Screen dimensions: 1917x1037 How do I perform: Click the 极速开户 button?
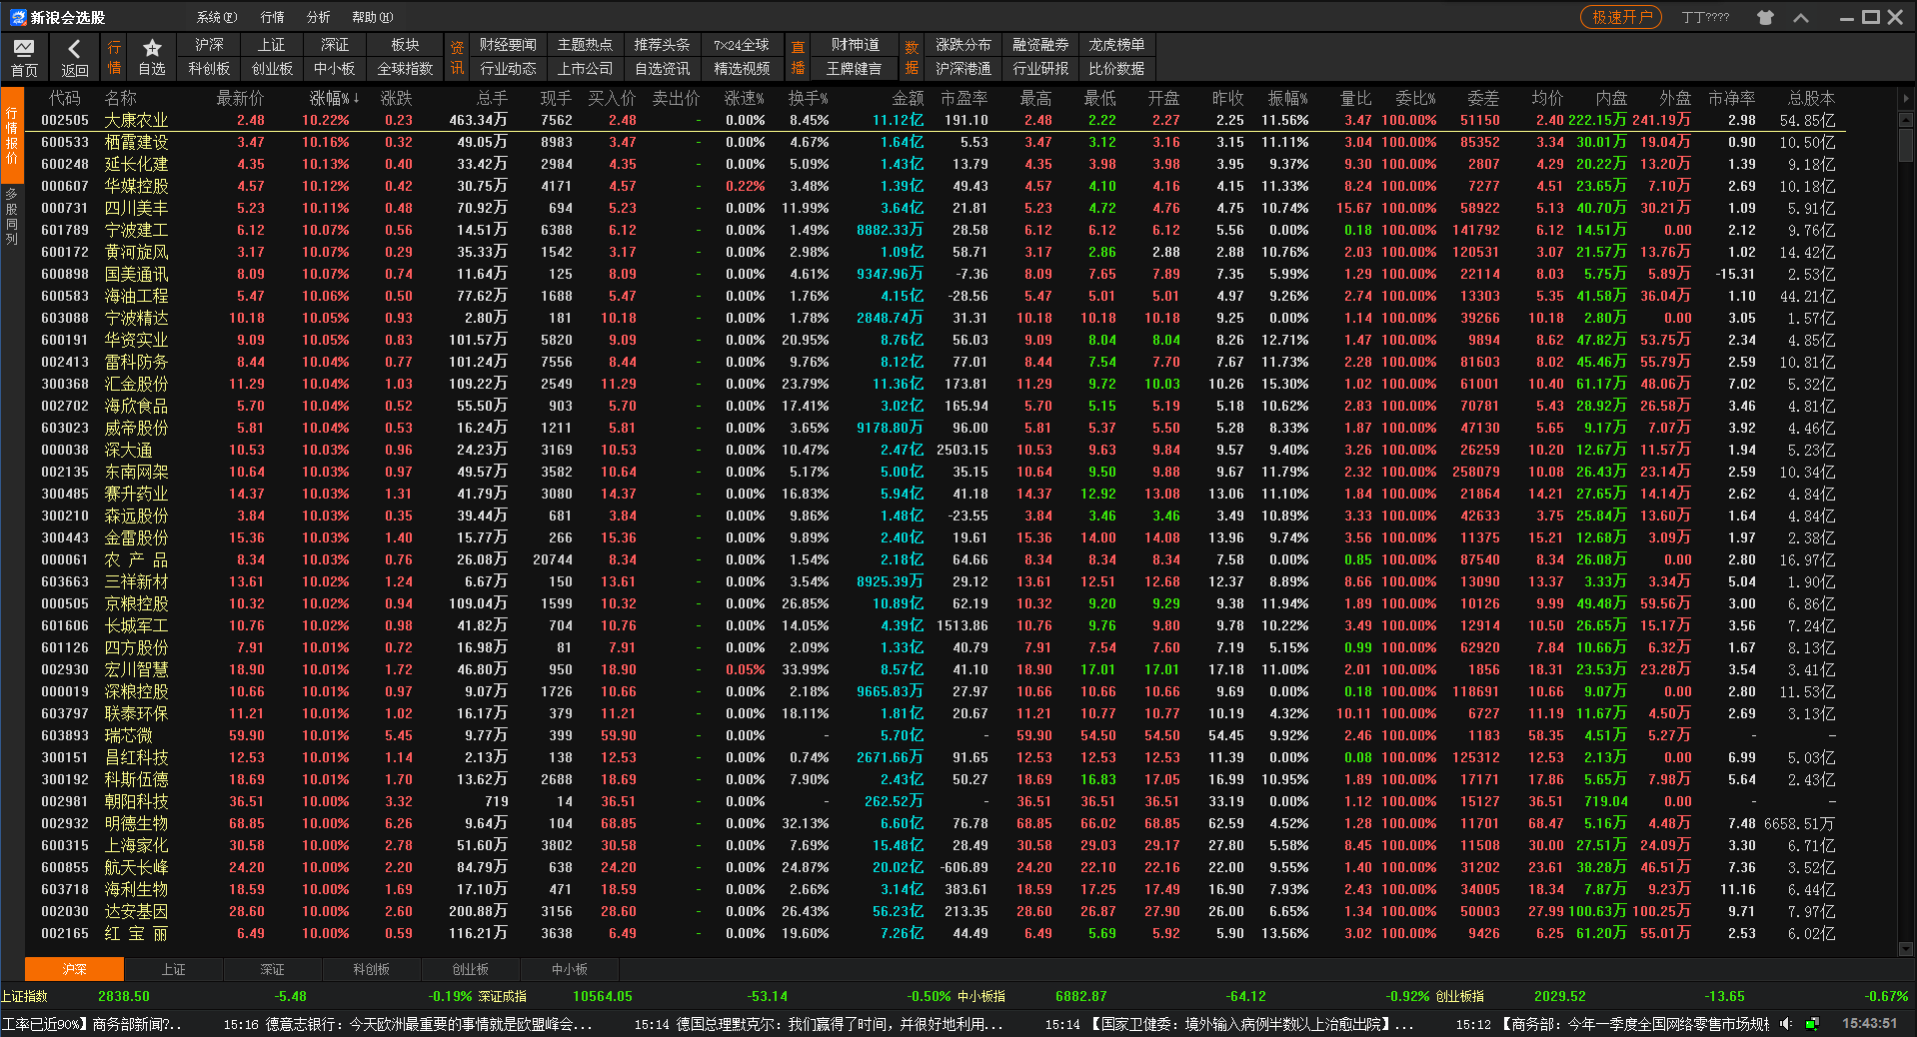tap(1620, 17)
